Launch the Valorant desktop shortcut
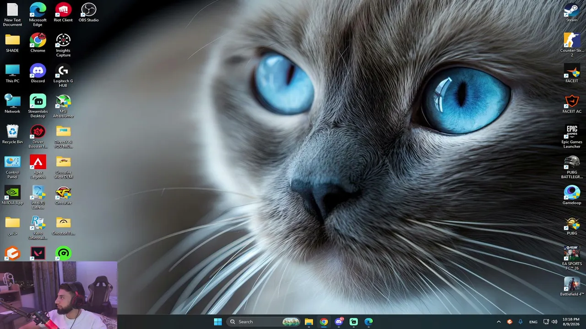586x329 pixels. coord(38,253)
